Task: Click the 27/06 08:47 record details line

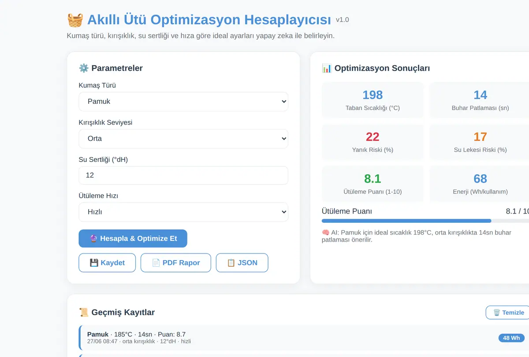Action: (139, 342)
